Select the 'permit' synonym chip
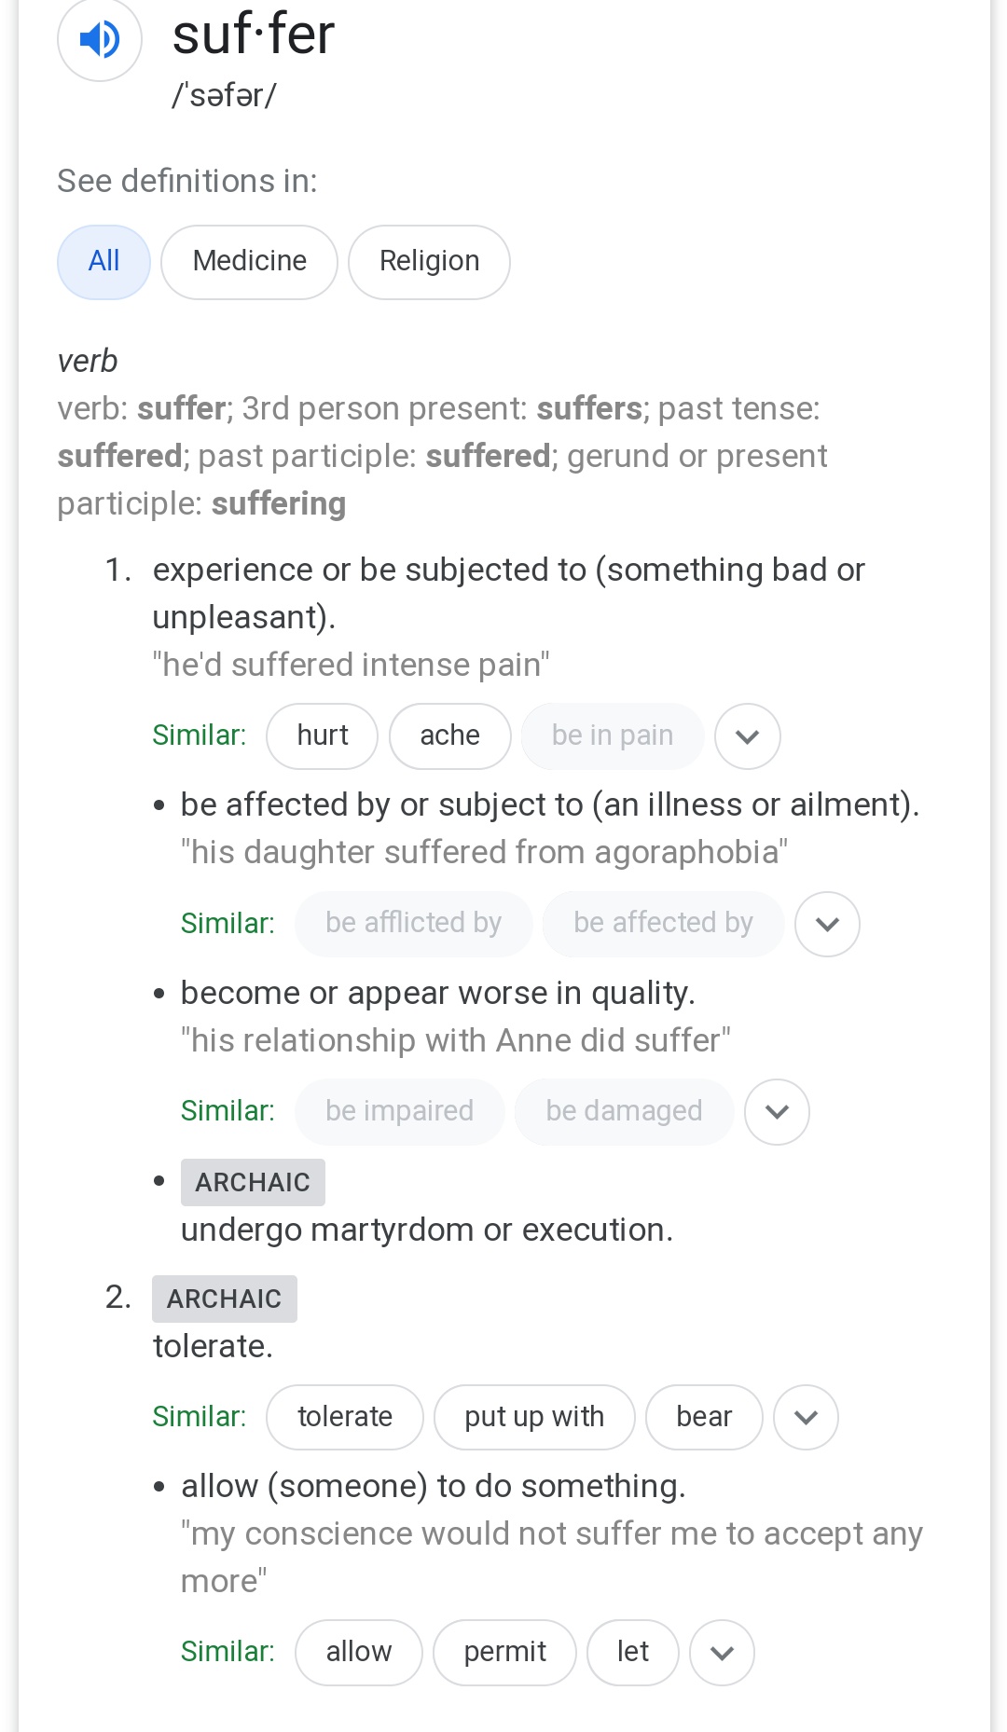 pos(504,1653)
